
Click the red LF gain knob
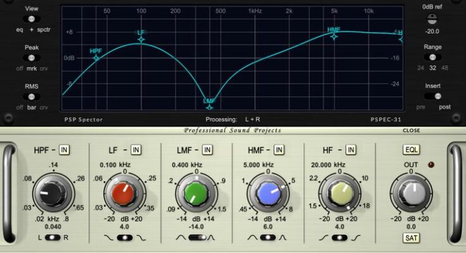[x=124, y=191]
